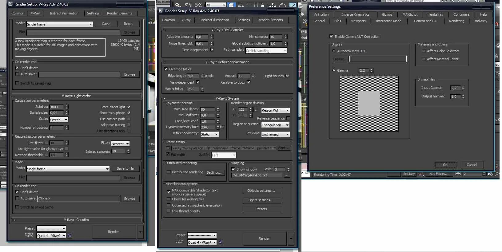Open render options arrow beside middle Render button
Screen dimensions: 502x252
pos(291,238)
